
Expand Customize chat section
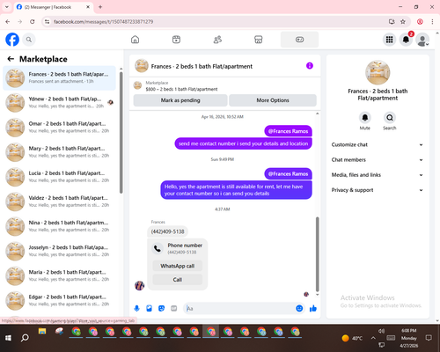click(378, 144)
